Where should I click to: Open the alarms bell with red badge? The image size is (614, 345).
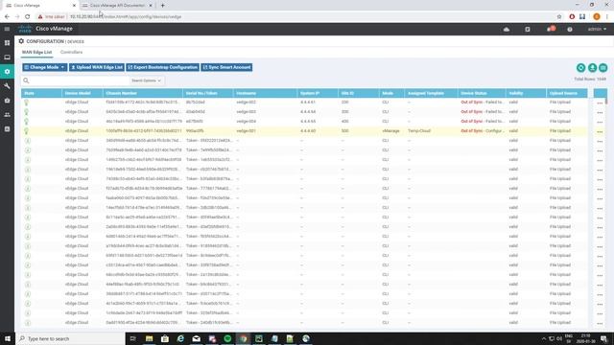551,29
